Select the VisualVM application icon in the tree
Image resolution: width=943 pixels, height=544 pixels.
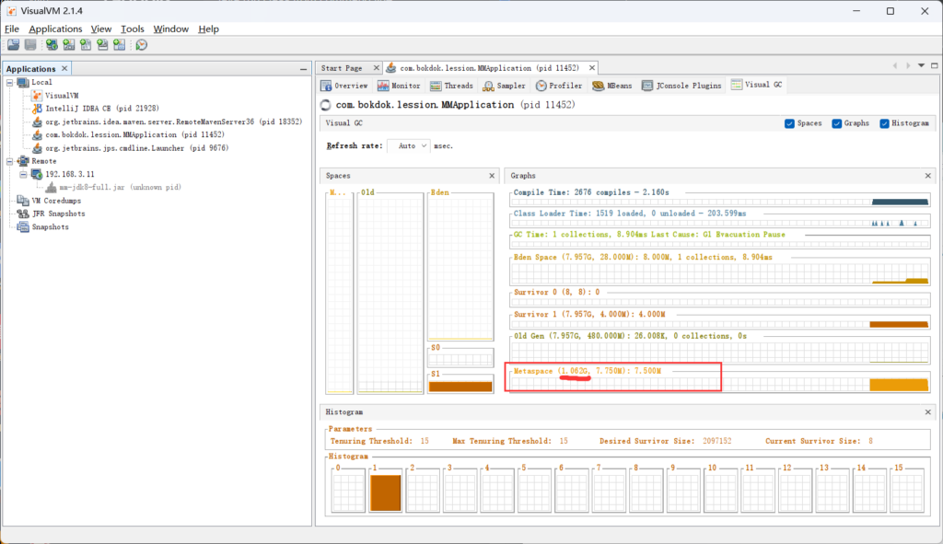37,96
